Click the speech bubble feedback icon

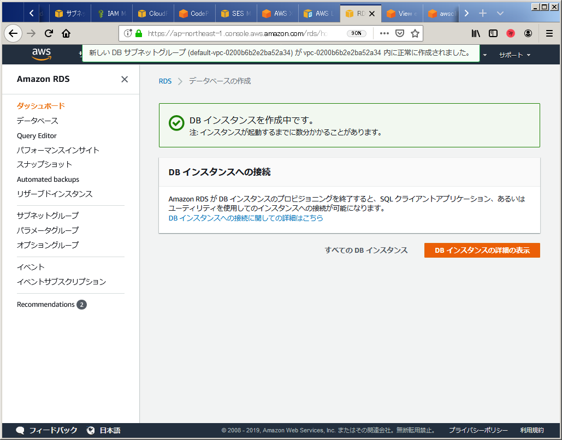(x=20, y=430)
